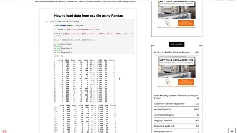
Task: Click the 'How to load data from csv file using Pandas' heading
Action: click(89, 16)
